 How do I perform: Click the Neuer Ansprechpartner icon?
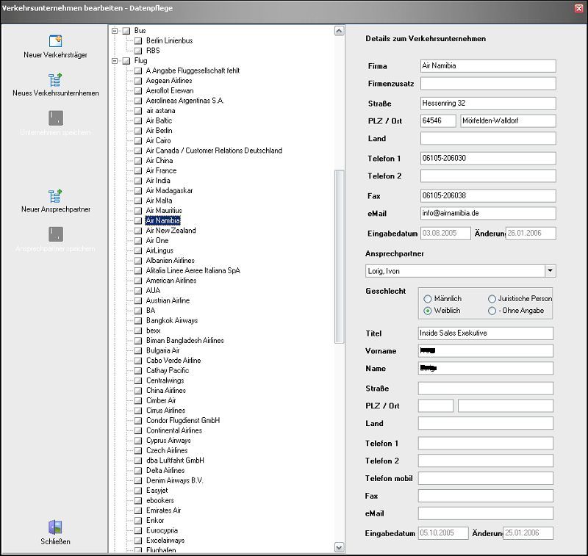[x=55, y=196]
